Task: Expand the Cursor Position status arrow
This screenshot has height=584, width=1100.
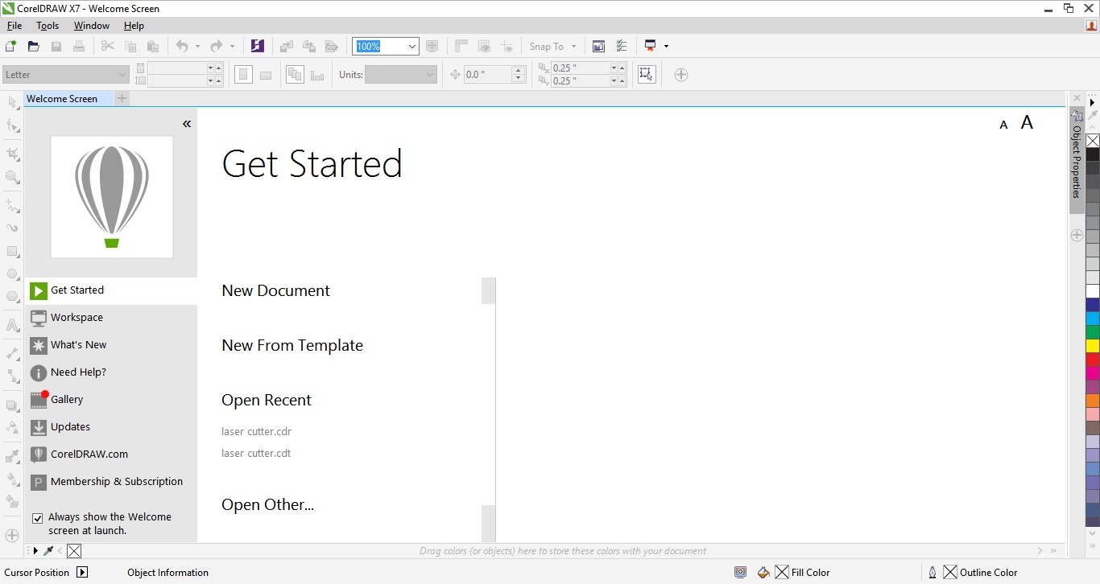Action: point(82,573)
